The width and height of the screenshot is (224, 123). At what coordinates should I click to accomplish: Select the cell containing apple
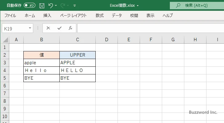click(x=42, y=63)
